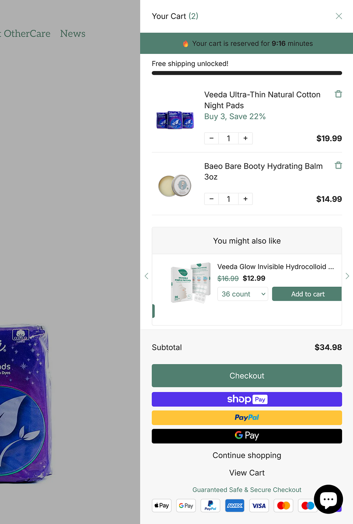Open the View Cart link
Image resolution: width=353 pixels, height=524 pixels.
pos(247,473)
